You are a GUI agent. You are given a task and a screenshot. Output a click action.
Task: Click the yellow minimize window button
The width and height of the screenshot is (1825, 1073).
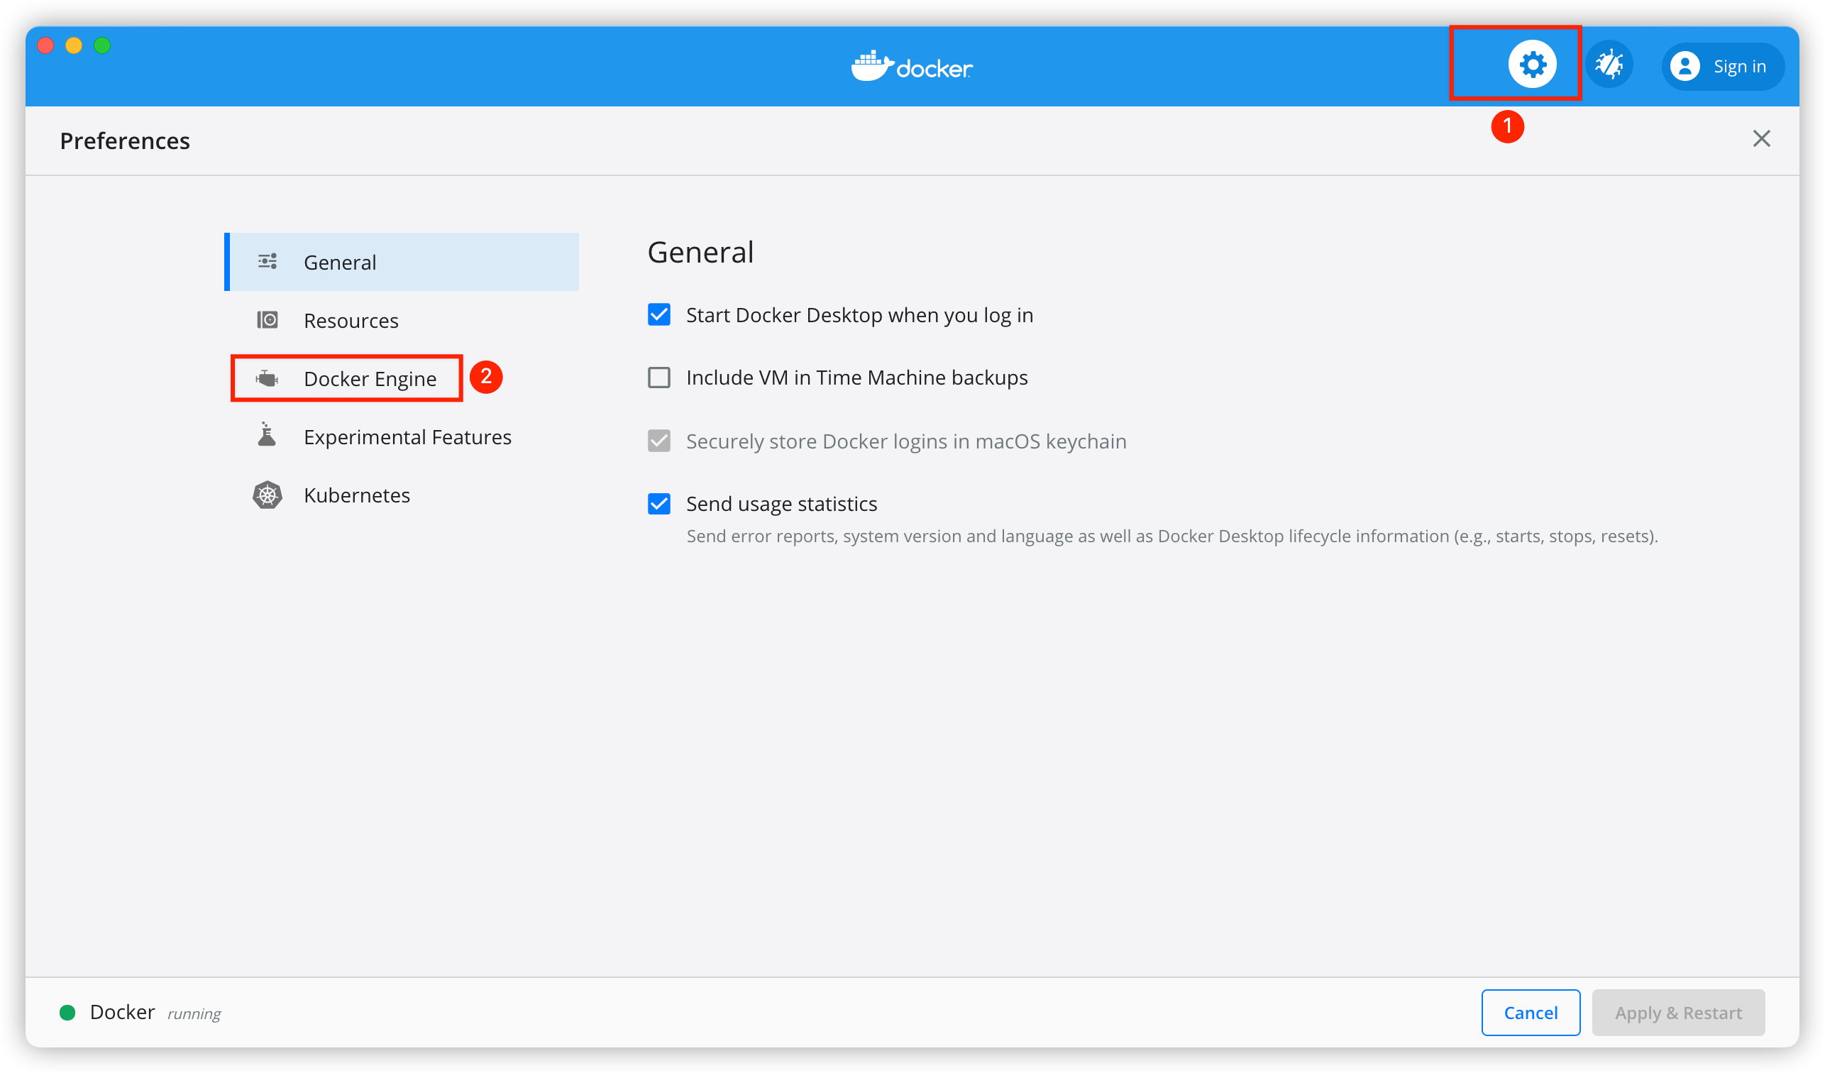tap(74, 45)
